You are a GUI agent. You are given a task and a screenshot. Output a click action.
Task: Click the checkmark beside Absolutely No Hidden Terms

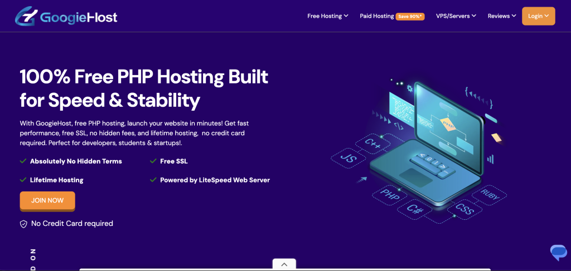tap(23, 161)
